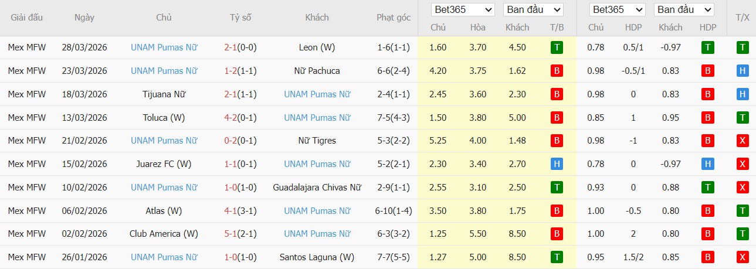Click the Tỷ số column header
This screenshot has height=269, width=756.
point(240,18)
